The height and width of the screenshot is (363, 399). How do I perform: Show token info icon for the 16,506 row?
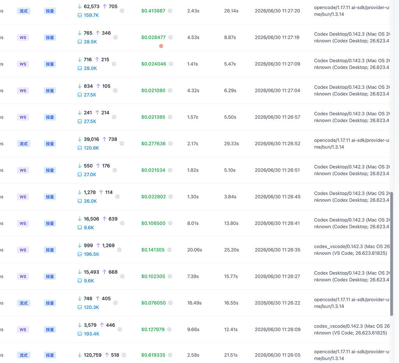coord(122,223)
